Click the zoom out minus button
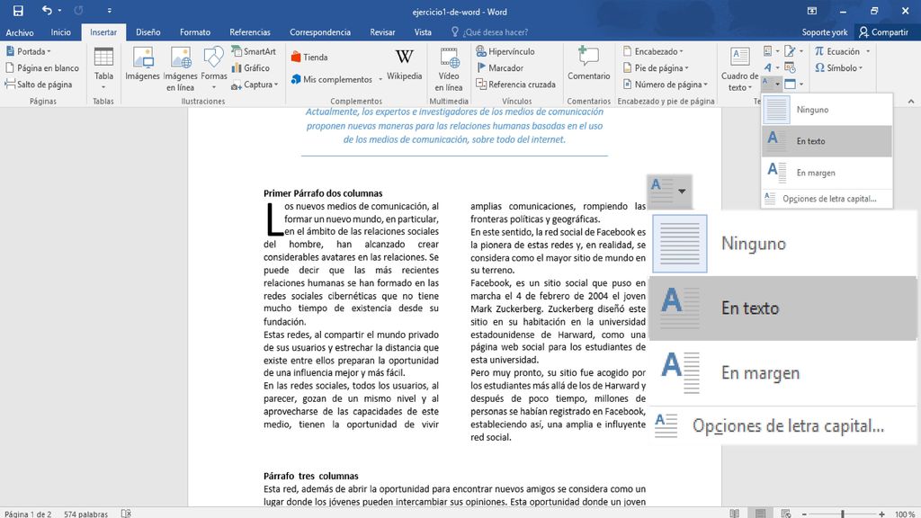 (804, 514)
